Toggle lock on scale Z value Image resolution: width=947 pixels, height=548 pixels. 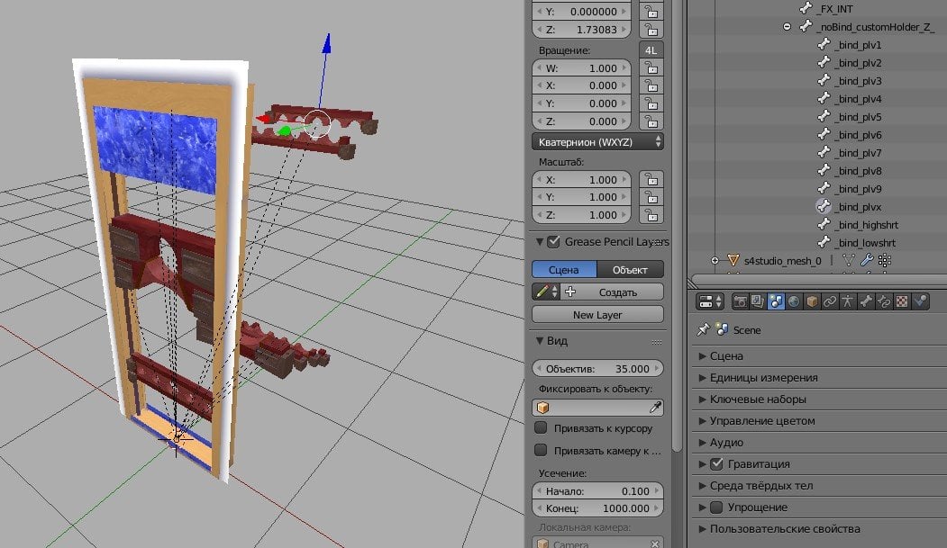[x=651, y=215]
